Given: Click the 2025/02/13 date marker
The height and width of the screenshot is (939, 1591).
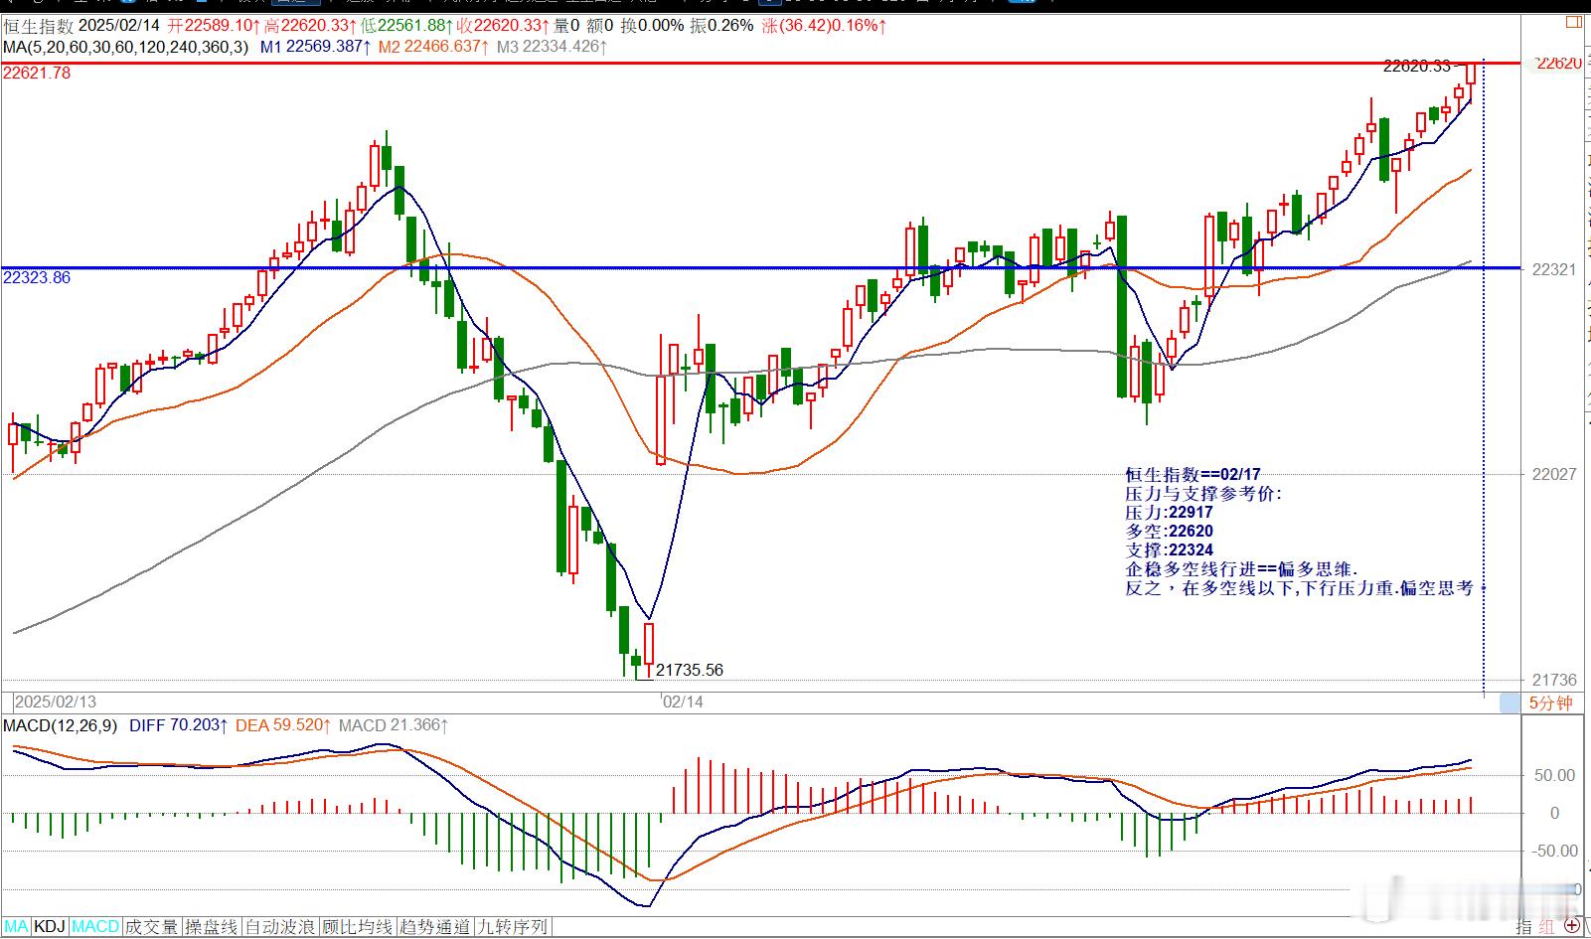Looking at the screenshot, I should pos(56,702).
